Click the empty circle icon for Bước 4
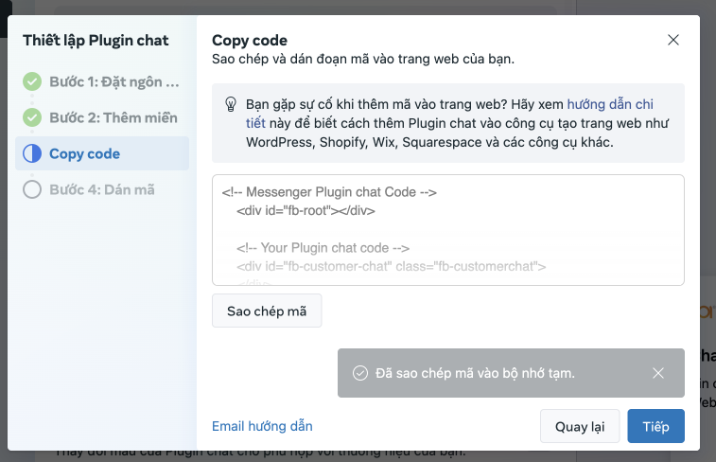716x462 pixels. click(x=32, y=189)
